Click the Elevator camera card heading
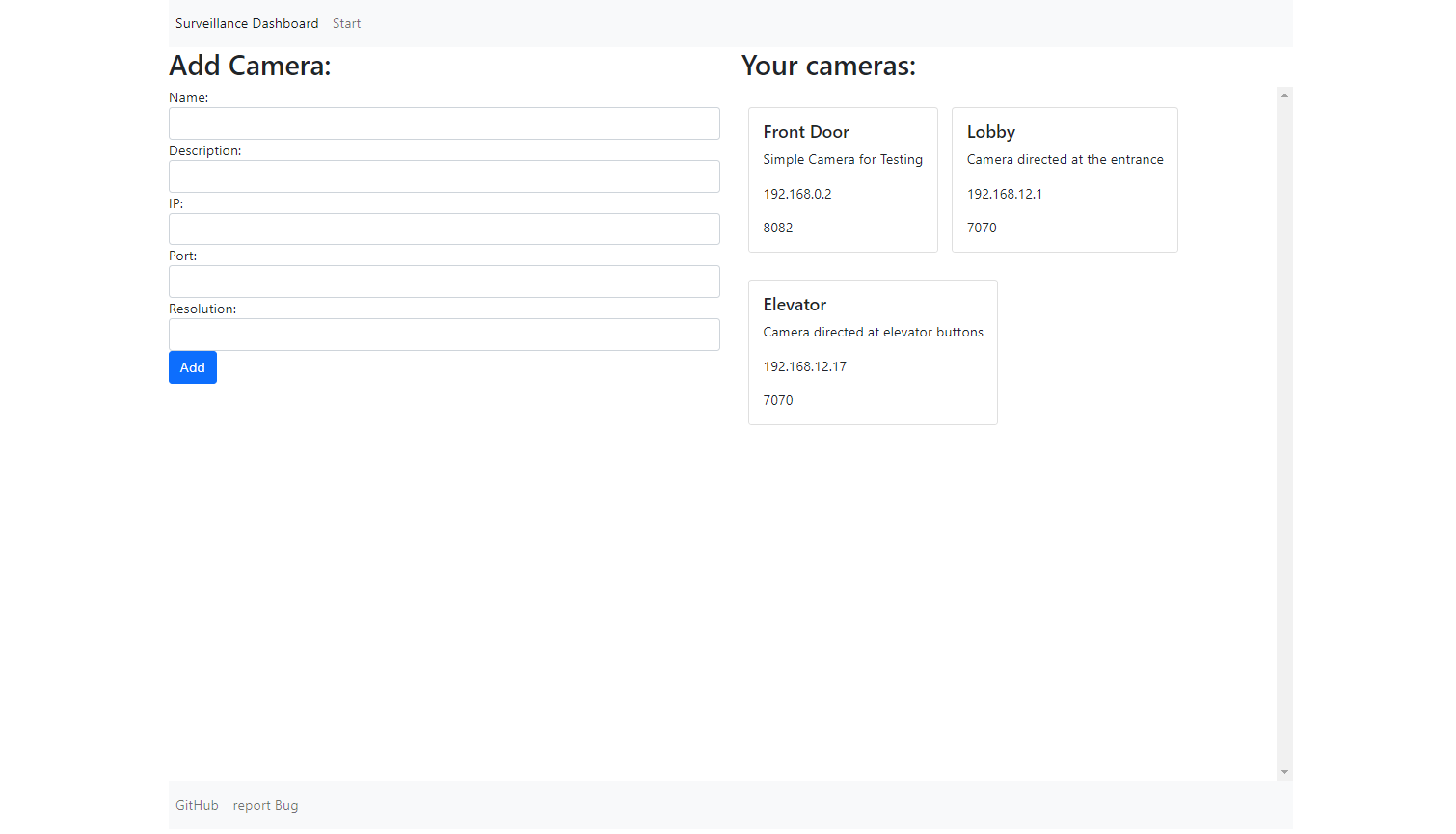1456x834 pixels. click(x=795, y=305)
